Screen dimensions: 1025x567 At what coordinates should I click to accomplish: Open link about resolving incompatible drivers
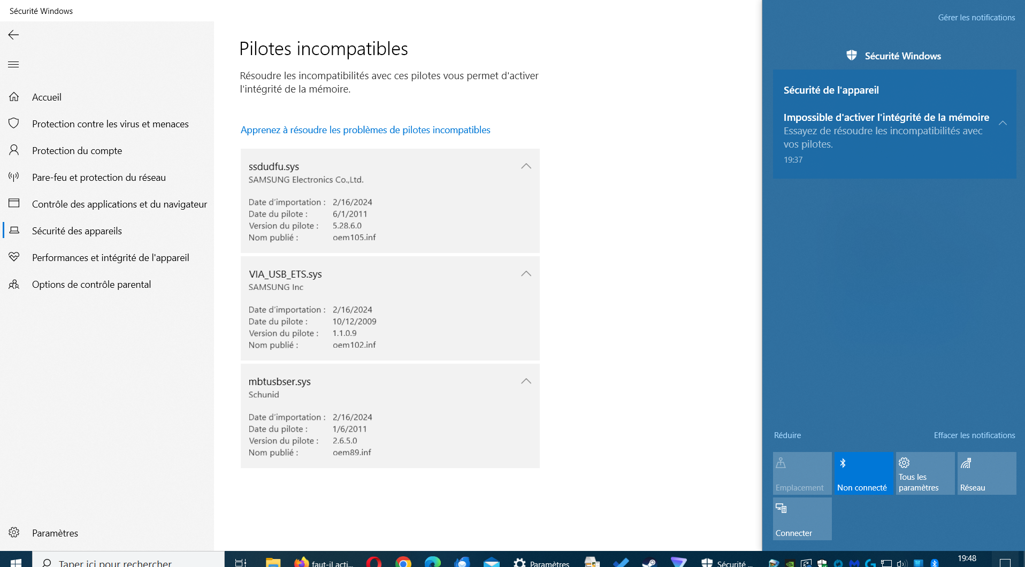[x=365, y=130]
